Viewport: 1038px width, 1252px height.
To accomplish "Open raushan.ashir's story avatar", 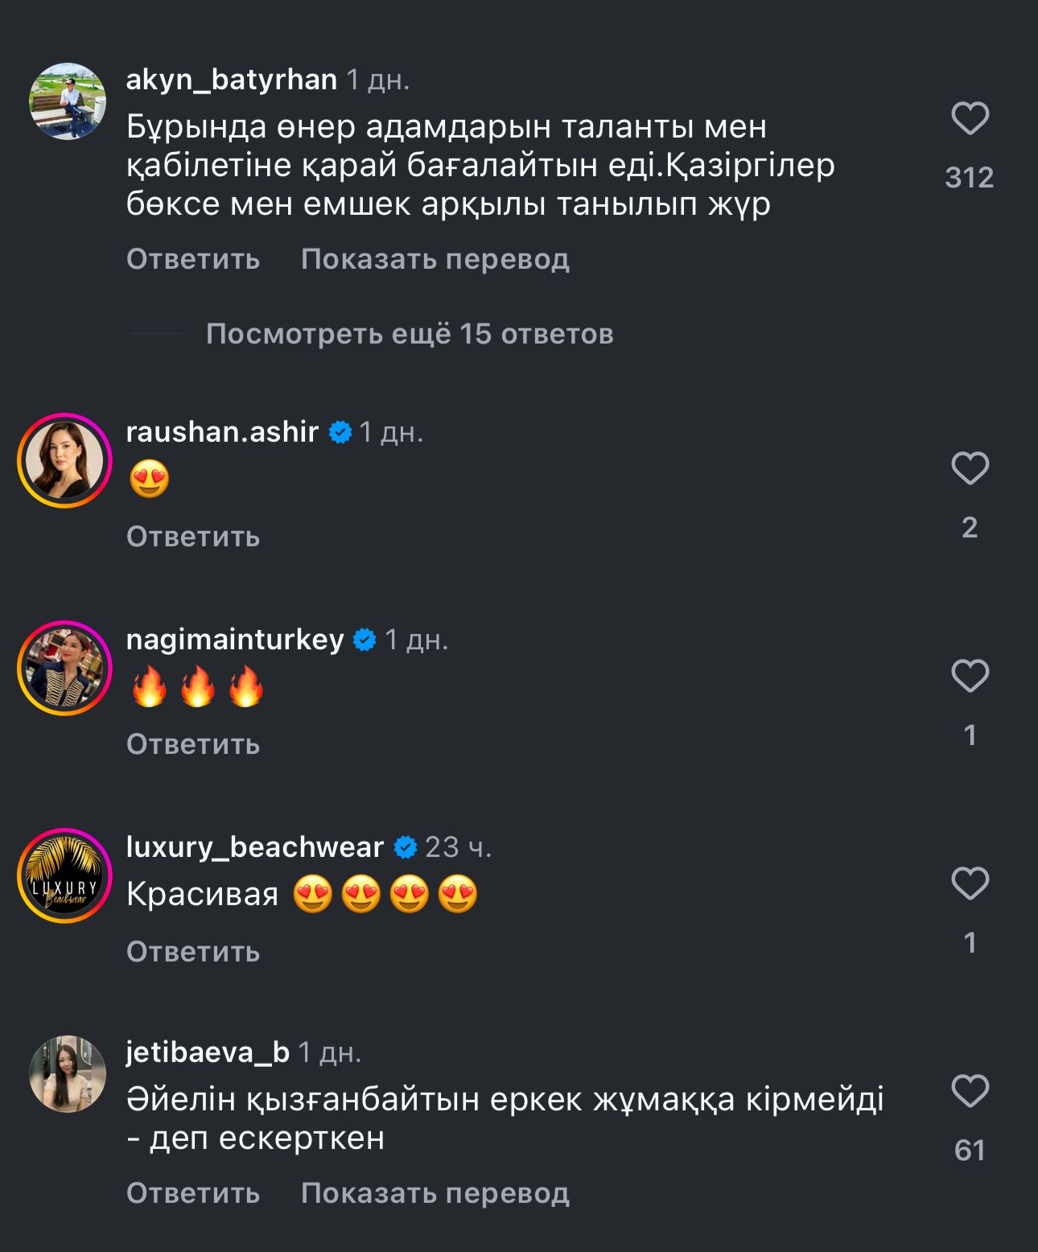I will pos(64,460).
